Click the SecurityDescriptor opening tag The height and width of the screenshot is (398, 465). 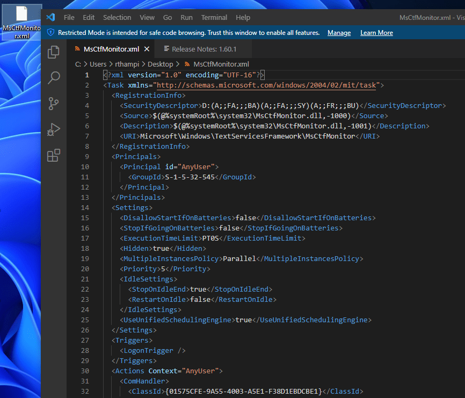161,106
